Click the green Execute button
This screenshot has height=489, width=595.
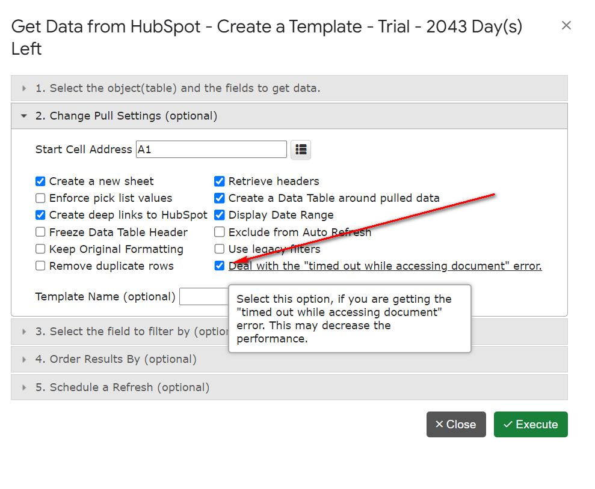[531, 424]
